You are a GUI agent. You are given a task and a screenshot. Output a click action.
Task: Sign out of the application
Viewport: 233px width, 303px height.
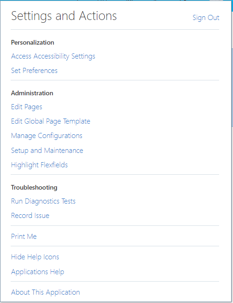pyautogui.click(x=206, y=18)
